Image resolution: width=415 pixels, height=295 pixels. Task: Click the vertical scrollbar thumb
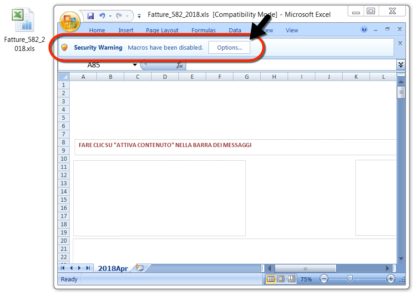pyautogui.click(x=401, y=92)
